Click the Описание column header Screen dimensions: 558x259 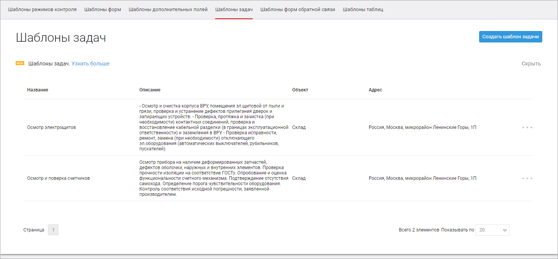[x=150, y=90]
